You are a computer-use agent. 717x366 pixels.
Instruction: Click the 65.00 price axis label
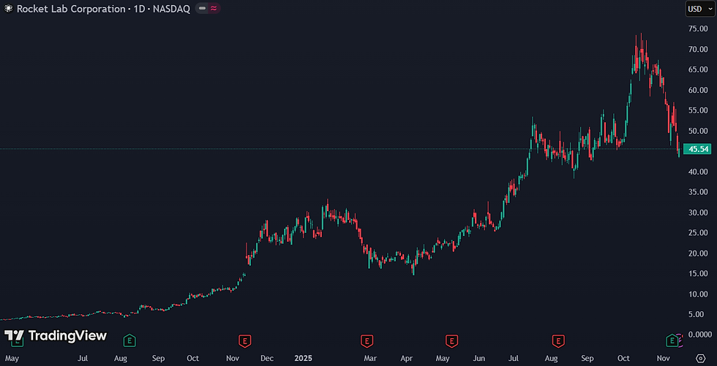tap(698, 69)
